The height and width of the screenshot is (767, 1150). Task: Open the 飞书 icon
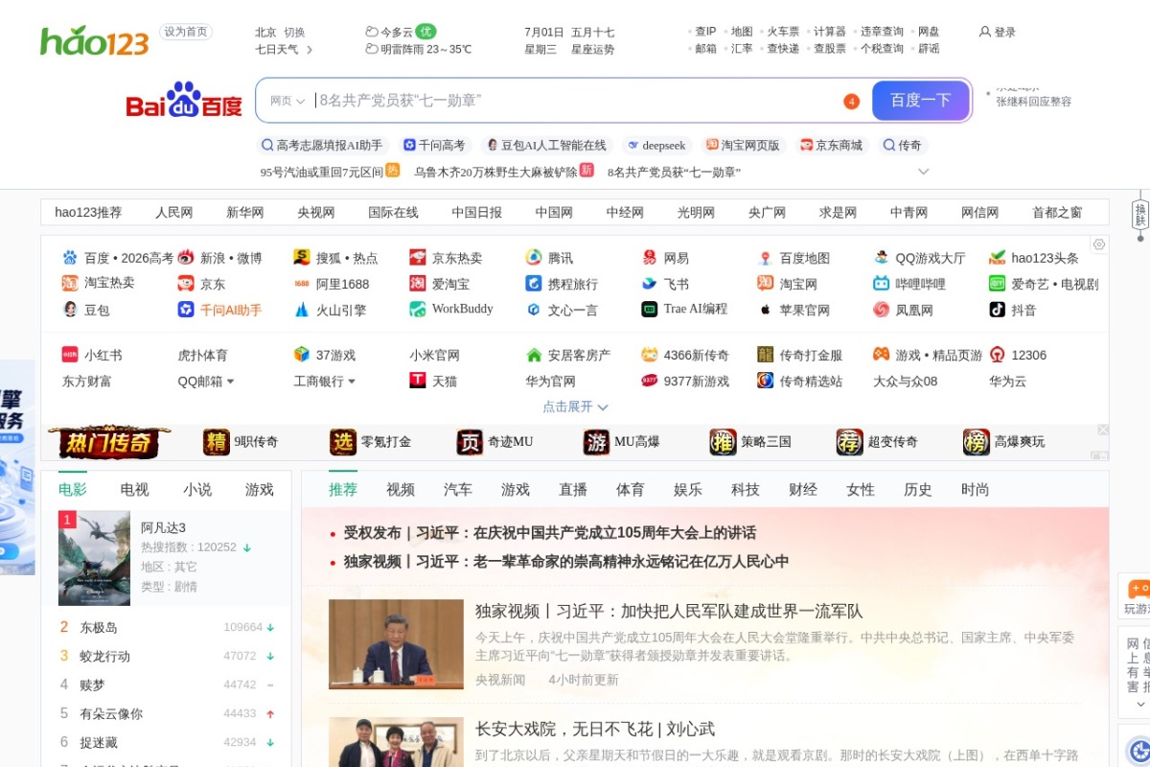point(650,284)
